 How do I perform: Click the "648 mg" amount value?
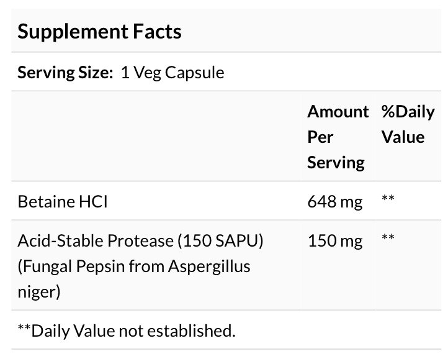coord(335,201)
